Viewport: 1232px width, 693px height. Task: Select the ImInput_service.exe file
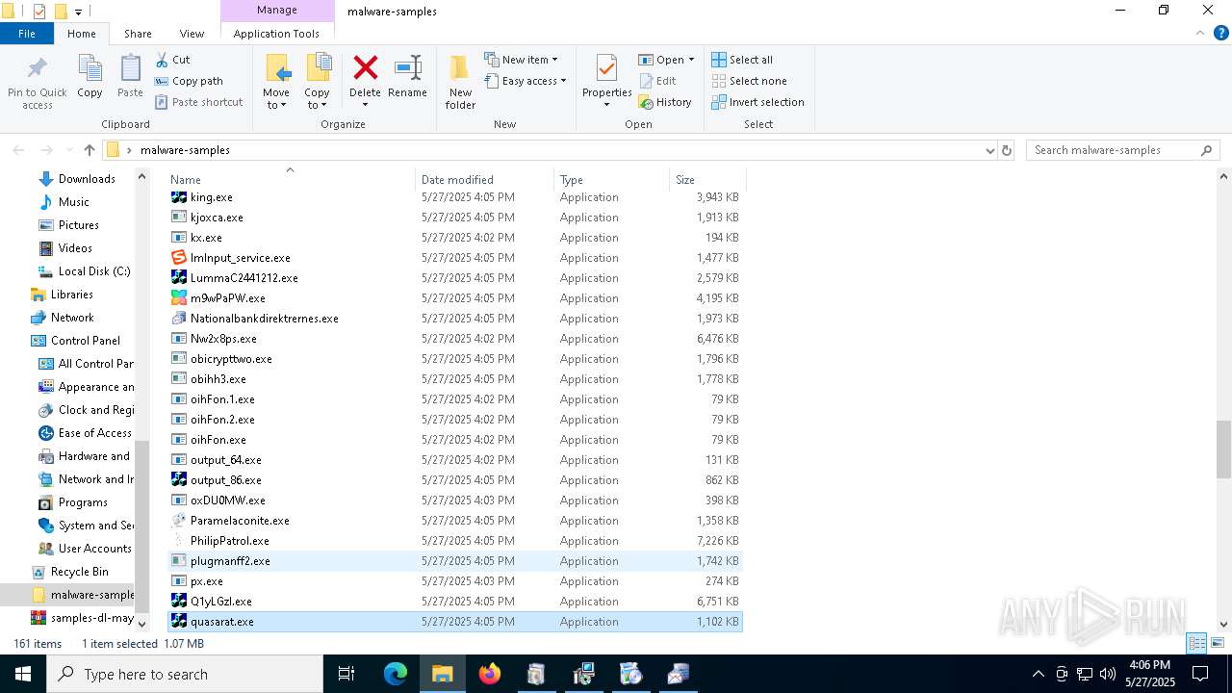[x=454, y=258]
